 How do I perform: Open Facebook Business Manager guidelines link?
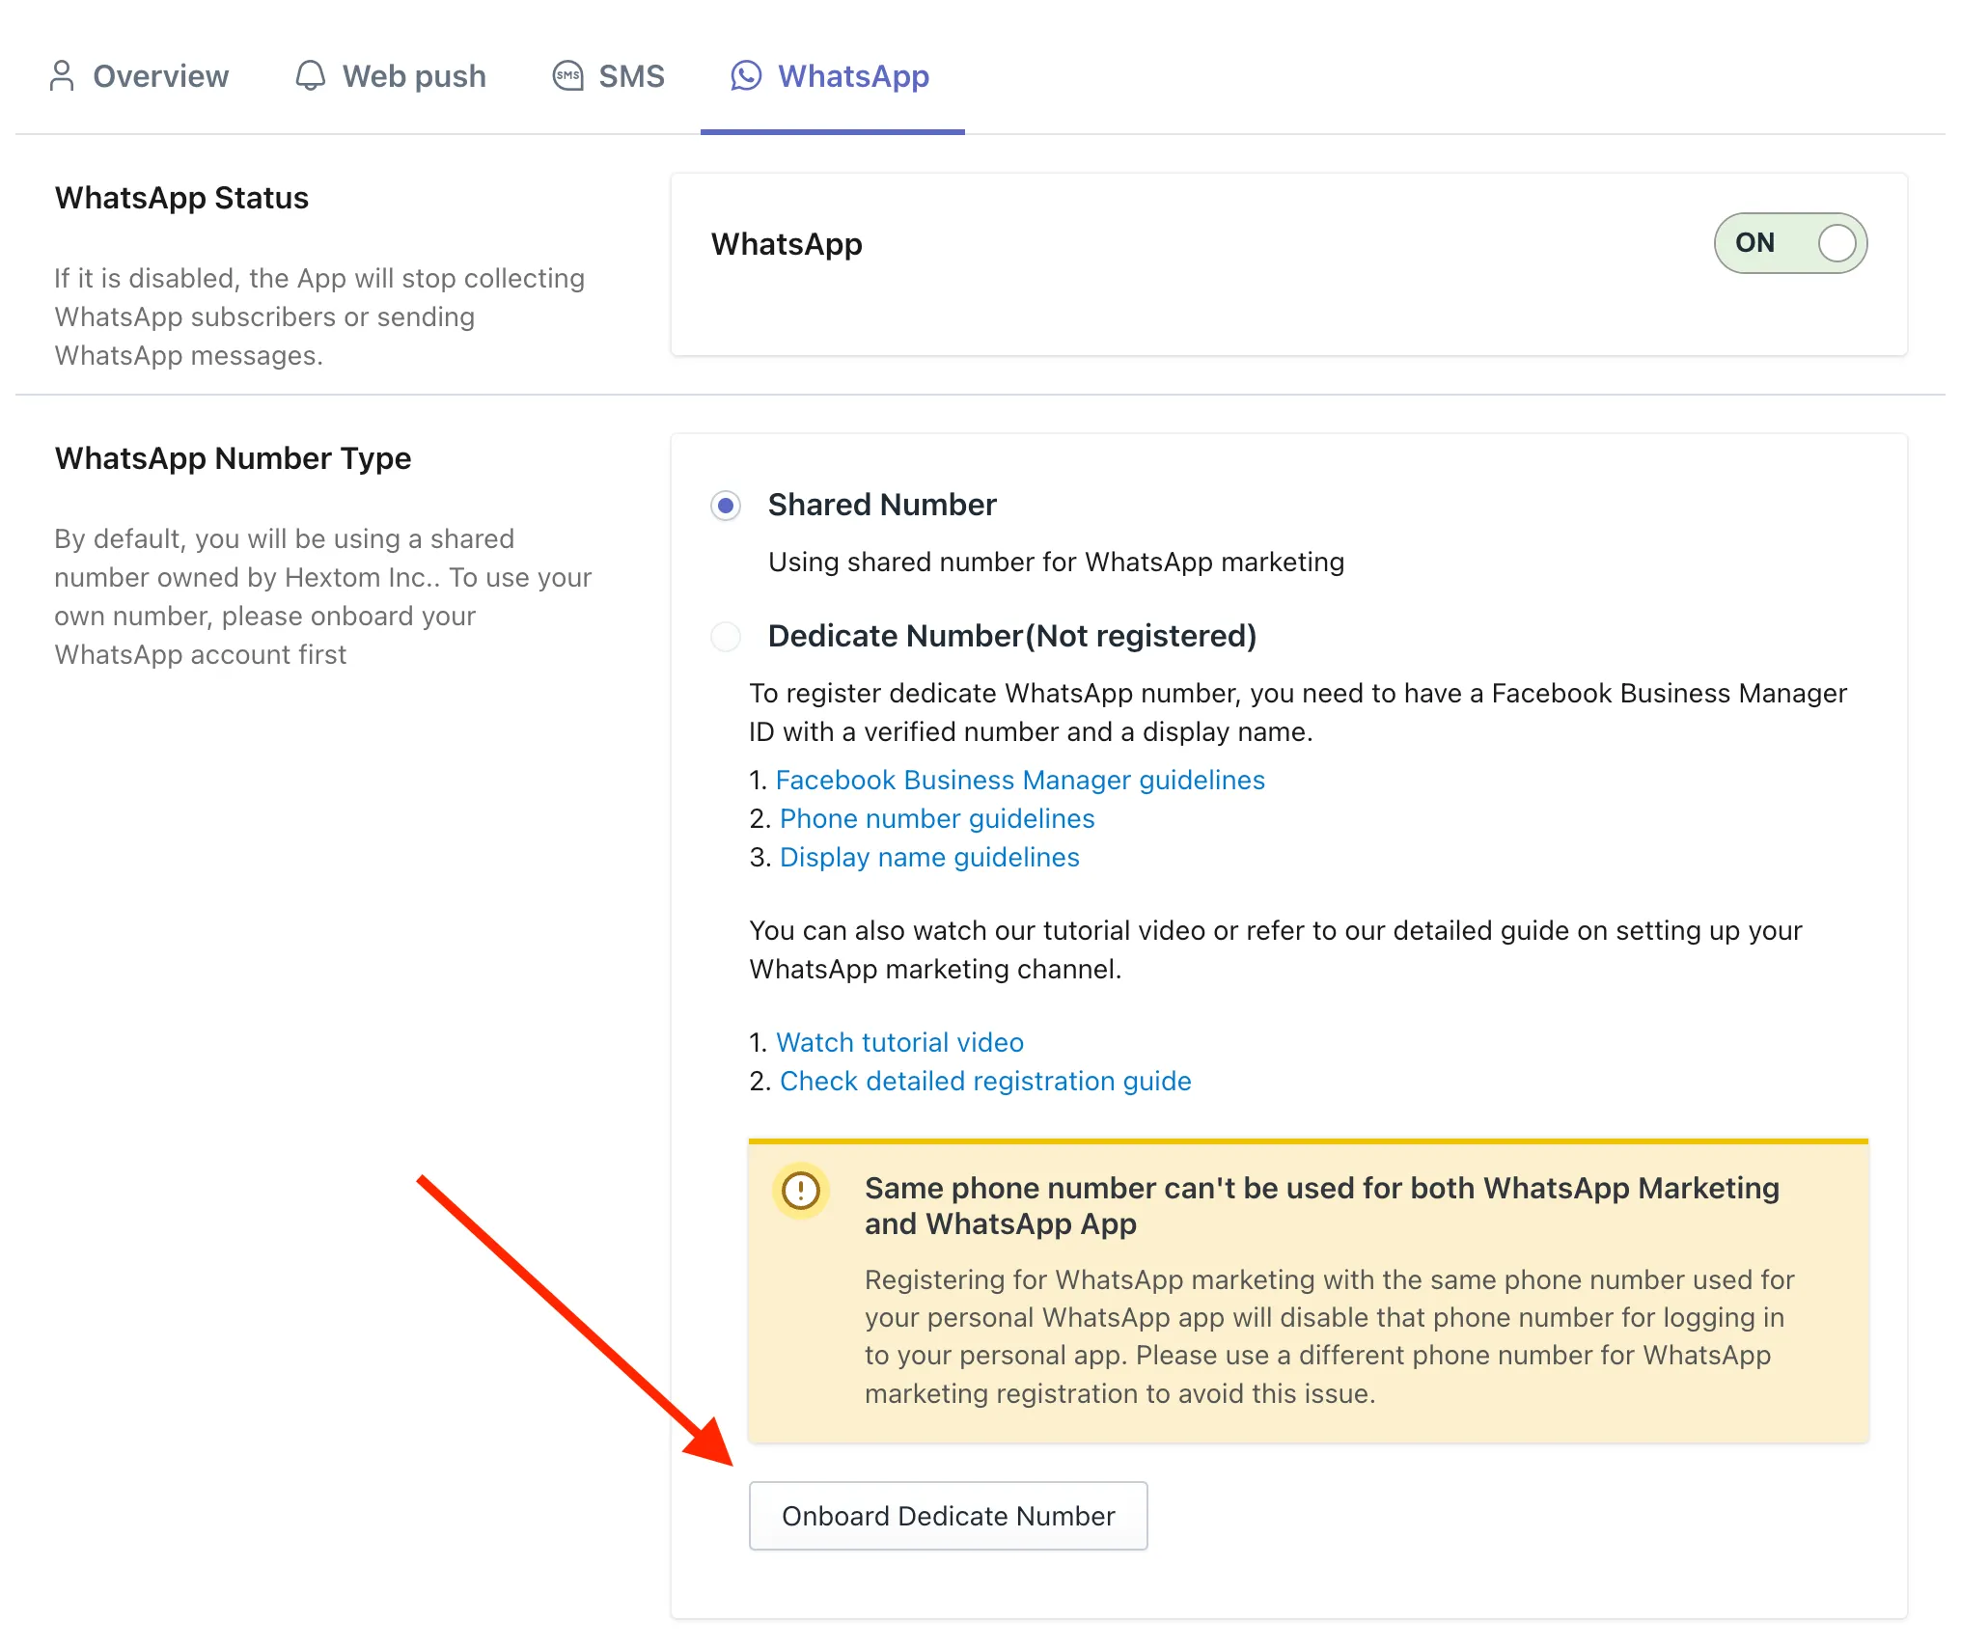[x=1020, y=780]
